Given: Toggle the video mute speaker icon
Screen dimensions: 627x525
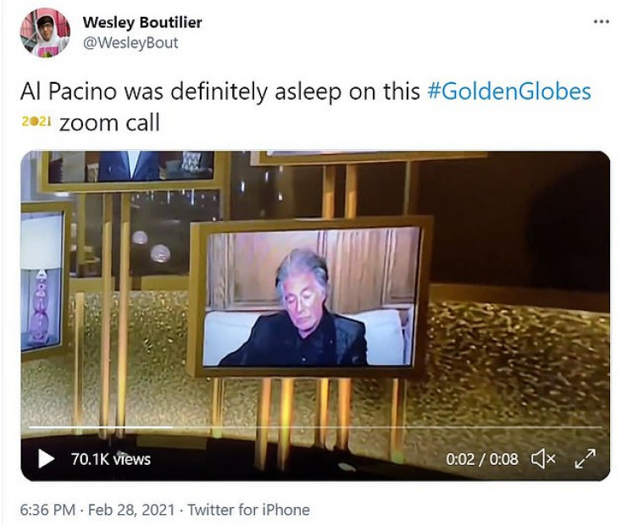Looking at the screenshot, I should coord(543,459).
